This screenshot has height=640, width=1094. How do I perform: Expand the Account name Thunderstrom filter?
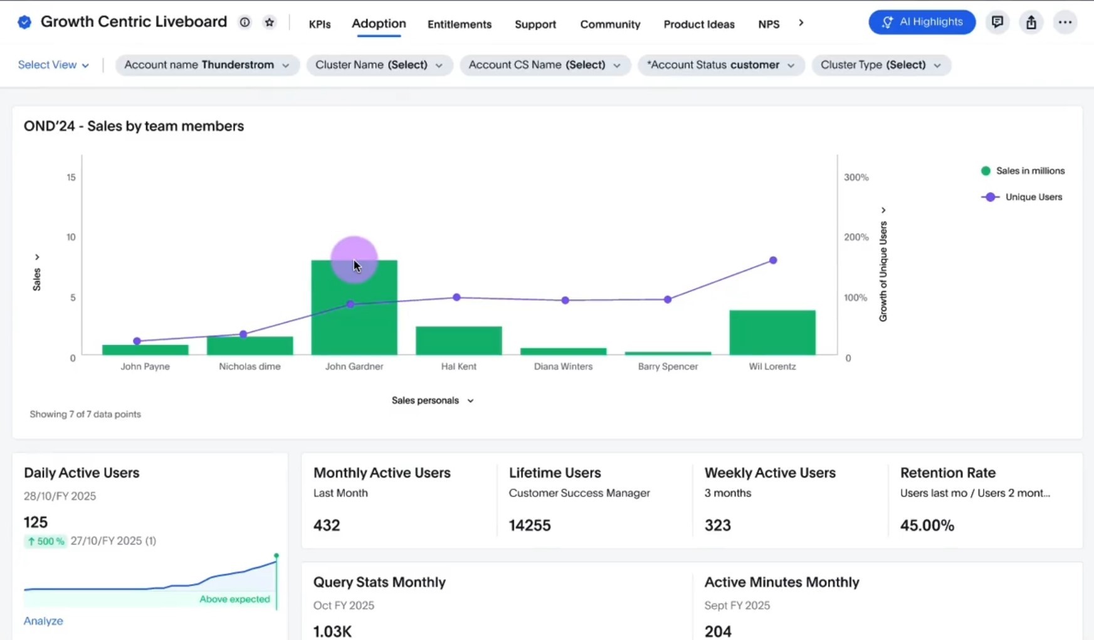point(207,65)
